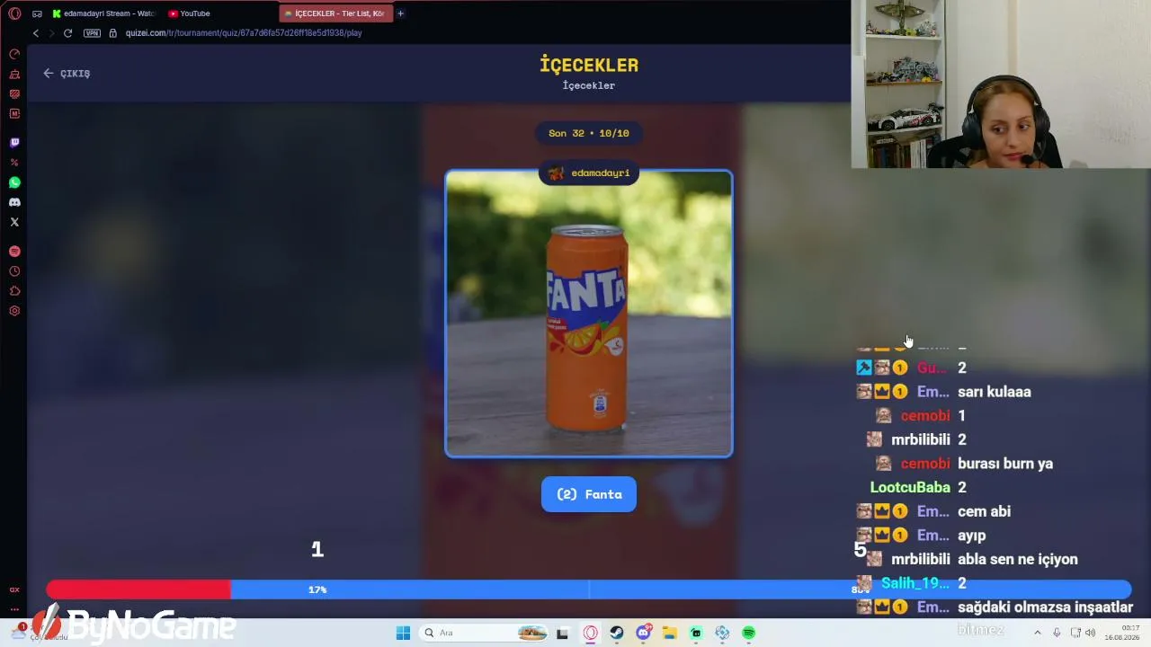Open the blue gear-shaped taskbar app
The height and width of the screenshot is (647, 1151).
point(722,633)
